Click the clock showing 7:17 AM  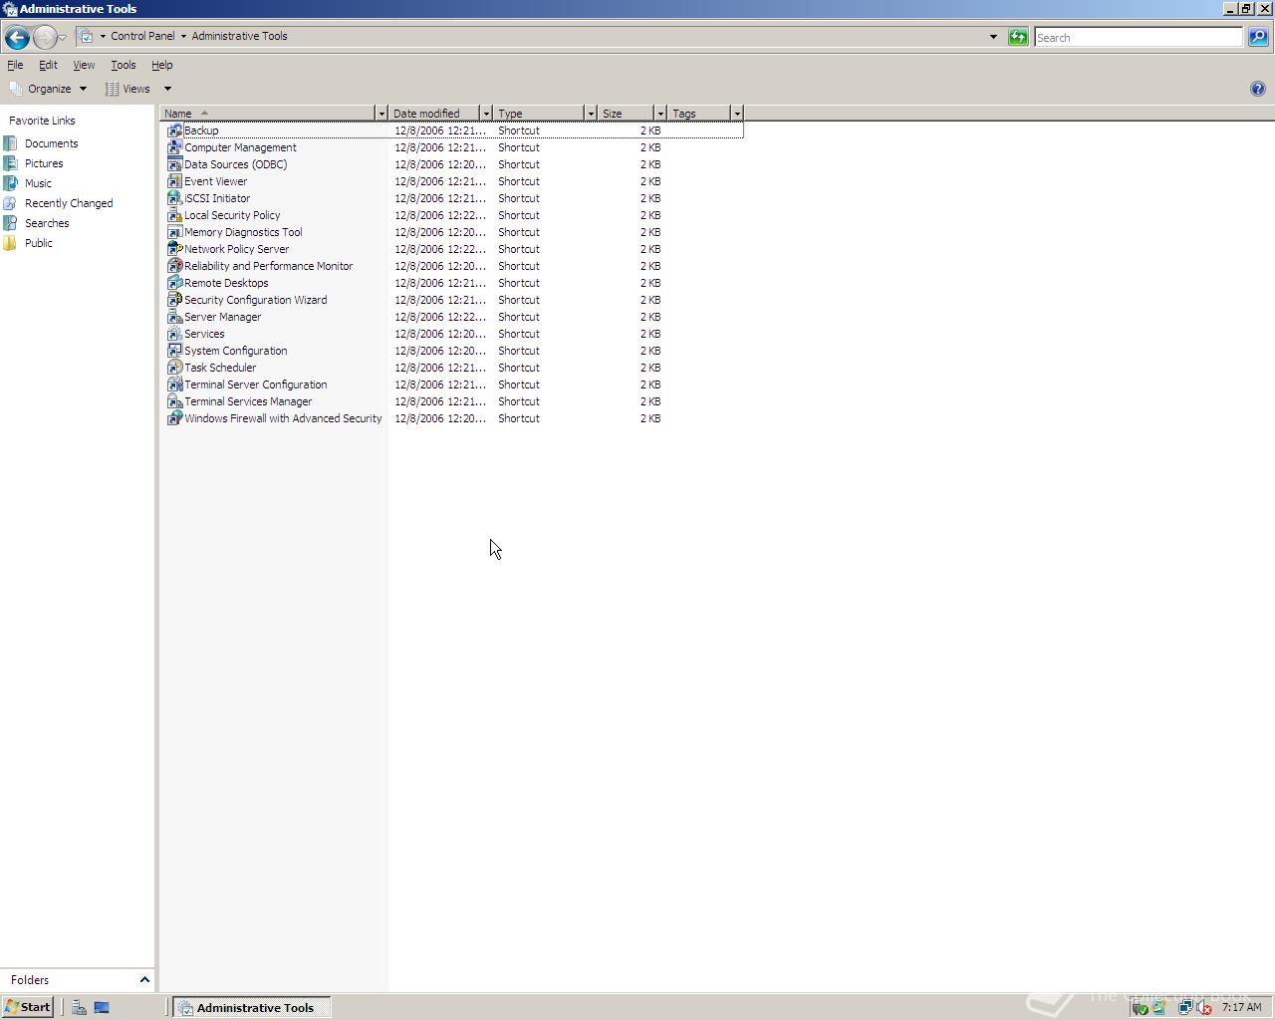point(1241,1007)
